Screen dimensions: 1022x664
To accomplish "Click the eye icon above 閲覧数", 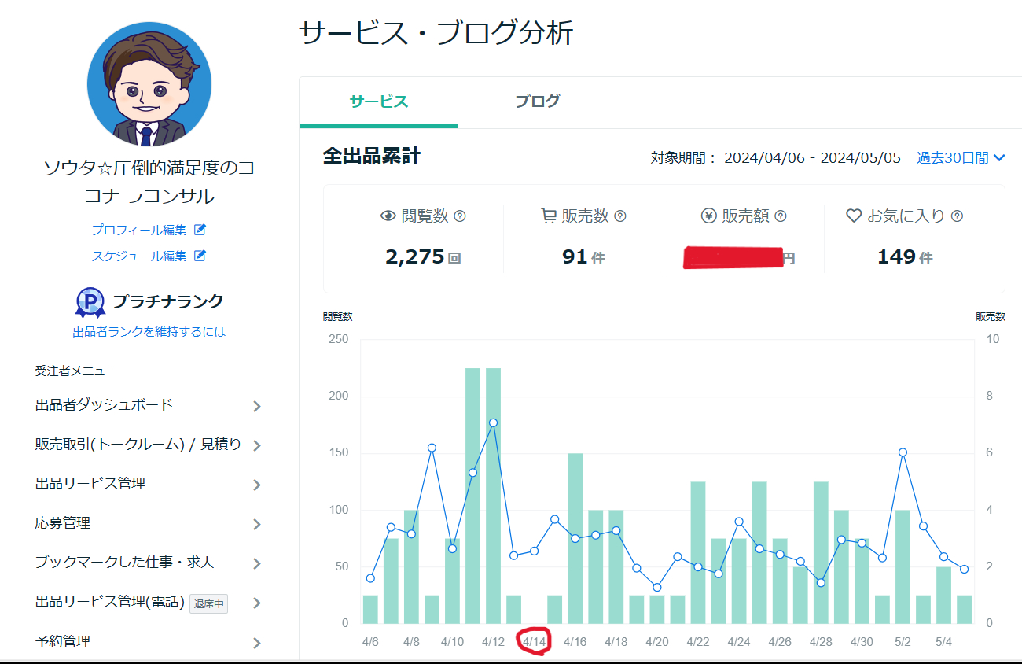I will point(390,216).
